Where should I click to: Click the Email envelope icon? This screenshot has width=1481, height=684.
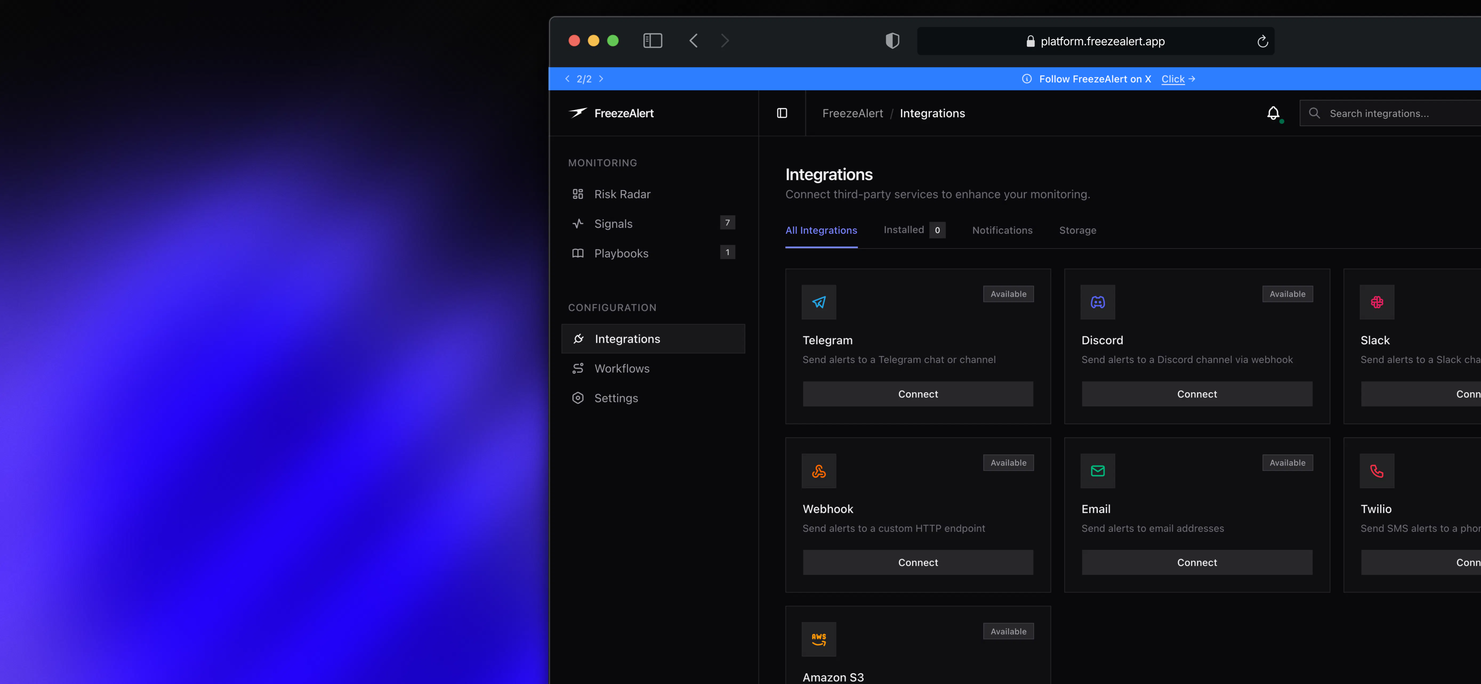[x=1097, y=471]
